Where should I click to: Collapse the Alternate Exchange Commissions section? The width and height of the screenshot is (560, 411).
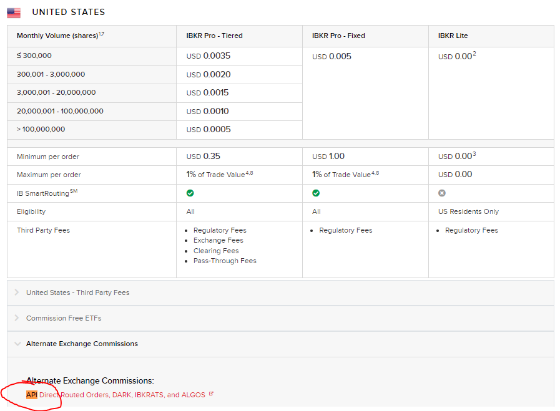[x=280, y=344]
